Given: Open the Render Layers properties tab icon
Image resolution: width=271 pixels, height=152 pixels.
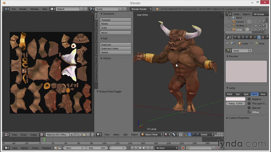Looking at the screenshot, I should [x=239, y=37].
